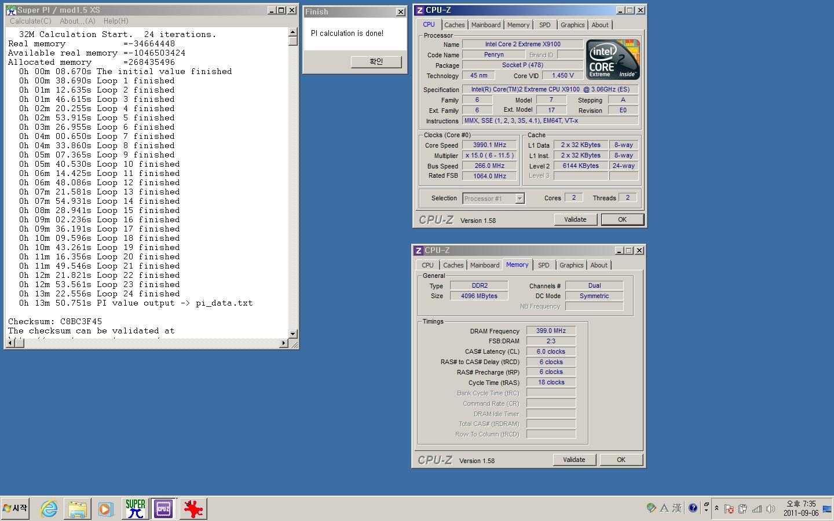Minimize the Super PI window
The image size is (834, 521).
[272, 10]
